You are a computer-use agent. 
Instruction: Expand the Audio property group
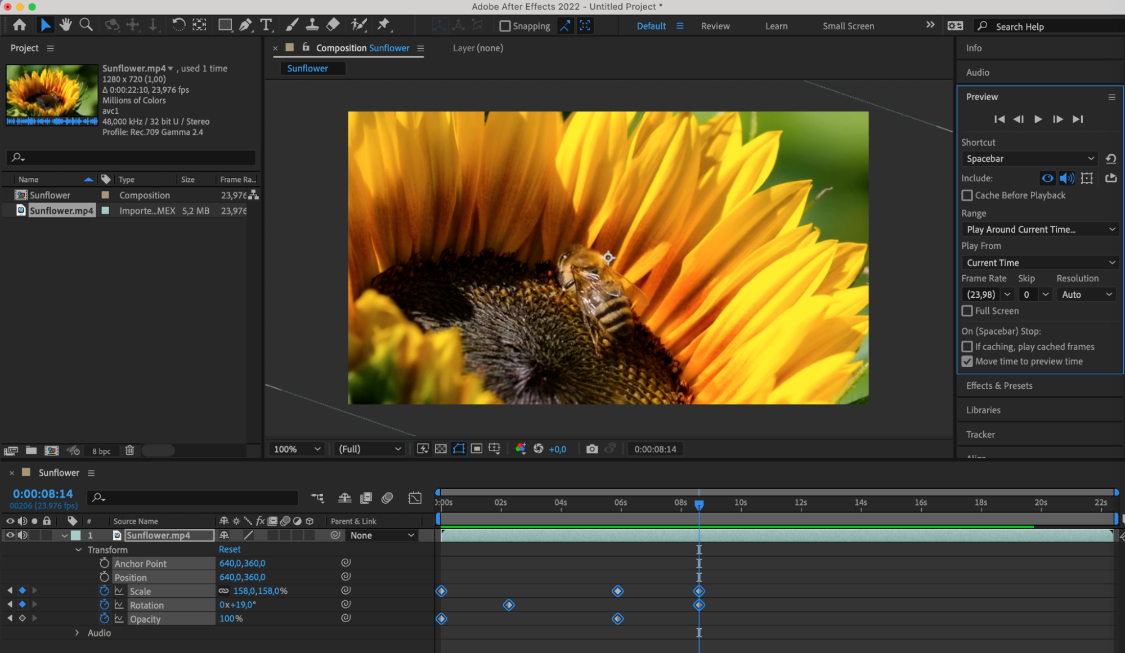[77, 633]
